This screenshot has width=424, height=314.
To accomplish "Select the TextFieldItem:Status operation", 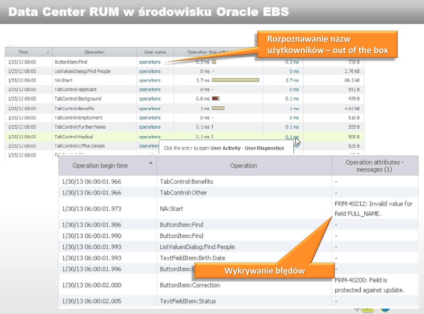I will click(x=188, y=301).
